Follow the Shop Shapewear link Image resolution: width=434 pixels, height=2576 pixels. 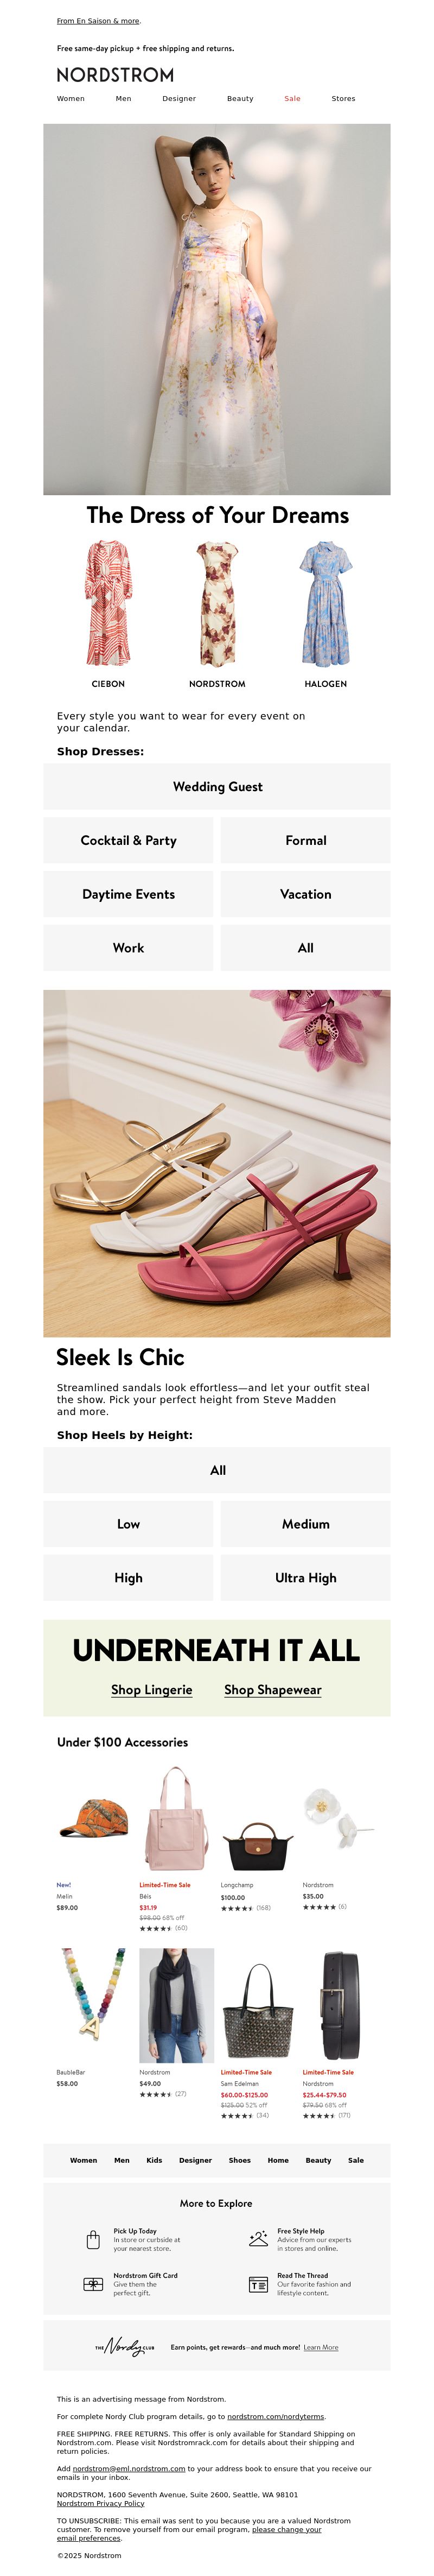(x=273, y=1690)
